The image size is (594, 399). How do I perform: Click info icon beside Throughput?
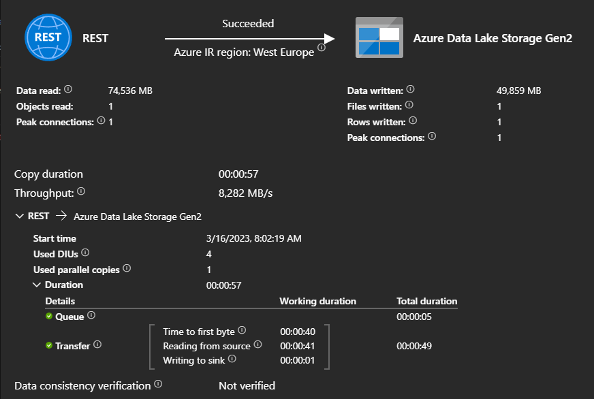pyautogui.click(x=81, y=191)
